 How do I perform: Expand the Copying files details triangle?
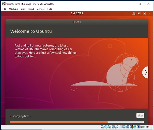click(x=11, y=116)
